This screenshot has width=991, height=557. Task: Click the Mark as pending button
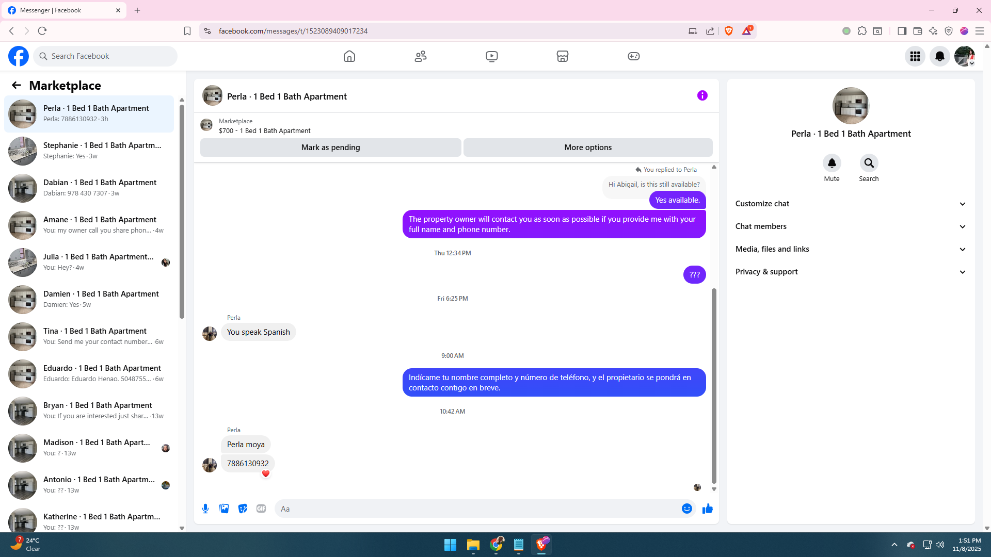(330, 148)
